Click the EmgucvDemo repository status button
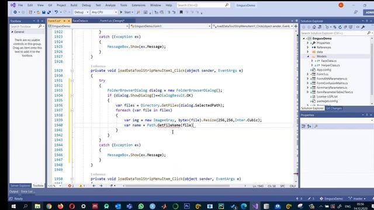The height and width of the screenshot is (210, 374). click(x=331, y=198)
